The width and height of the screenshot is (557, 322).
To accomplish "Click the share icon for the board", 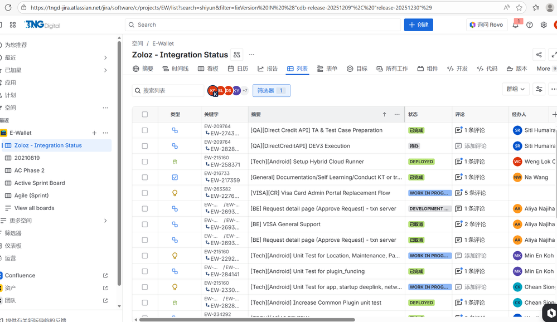I will point(539,55).
